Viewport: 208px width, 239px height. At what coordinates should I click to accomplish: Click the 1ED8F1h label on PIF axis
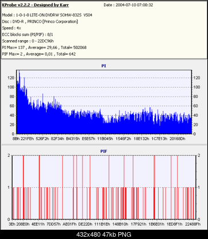[x=174, y=224]
